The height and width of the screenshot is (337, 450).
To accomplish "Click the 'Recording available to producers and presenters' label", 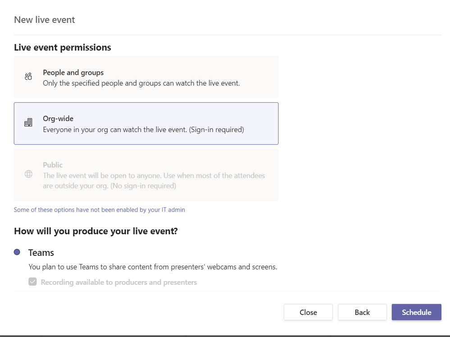I will pos(118,282).
